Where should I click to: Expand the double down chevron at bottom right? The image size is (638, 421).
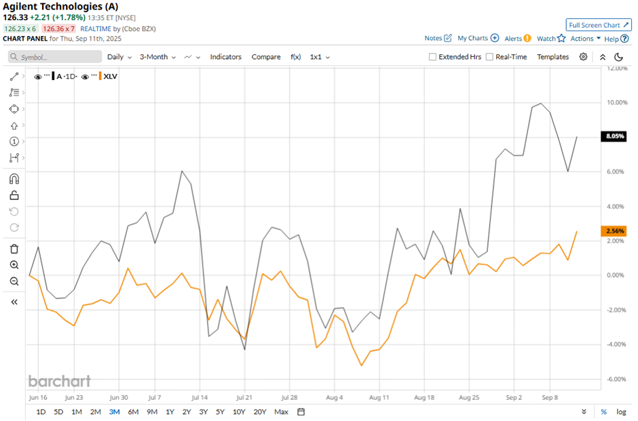coord(584,412)
